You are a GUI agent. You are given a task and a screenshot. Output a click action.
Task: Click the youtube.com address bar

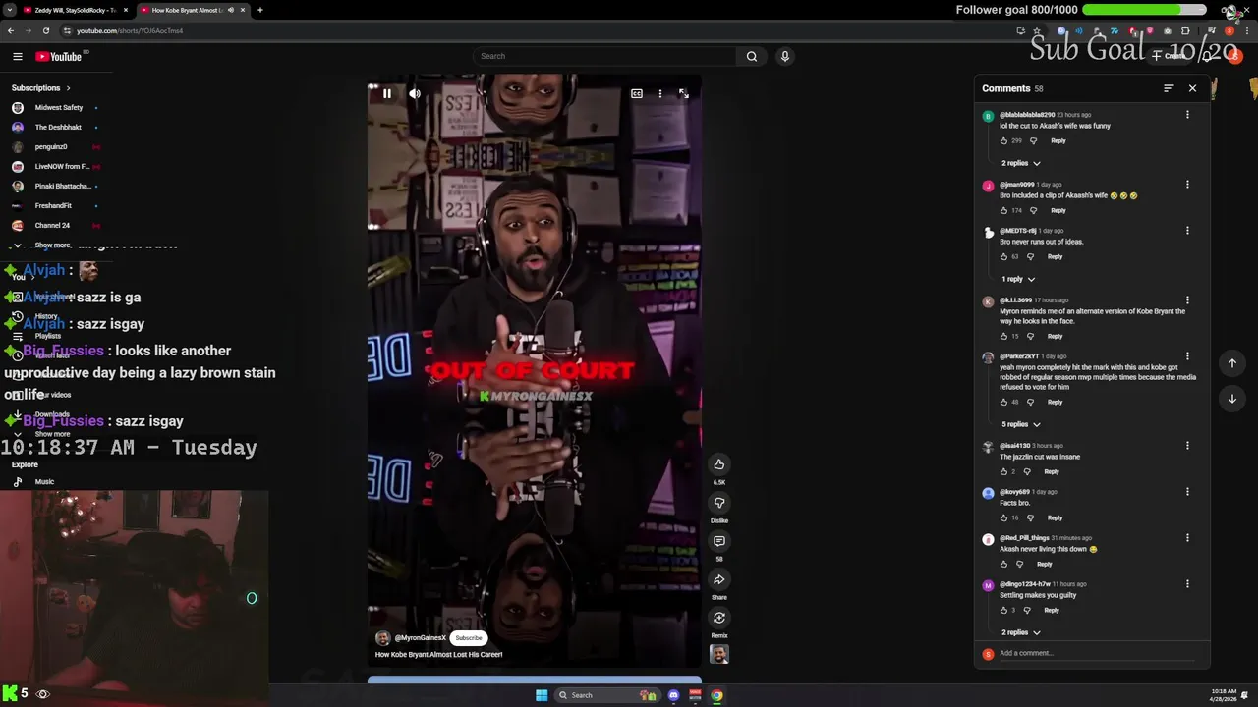[130, 30]
